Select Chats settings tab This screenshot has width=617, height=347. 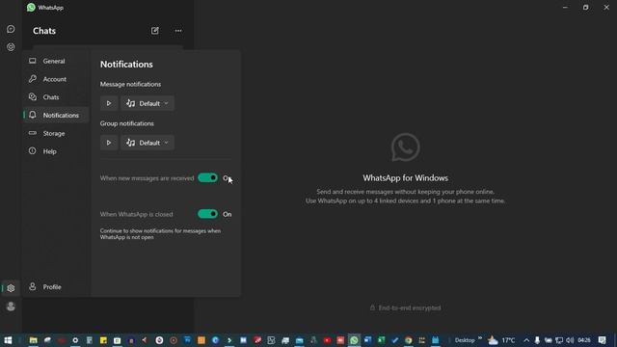(x=56, y=97)
